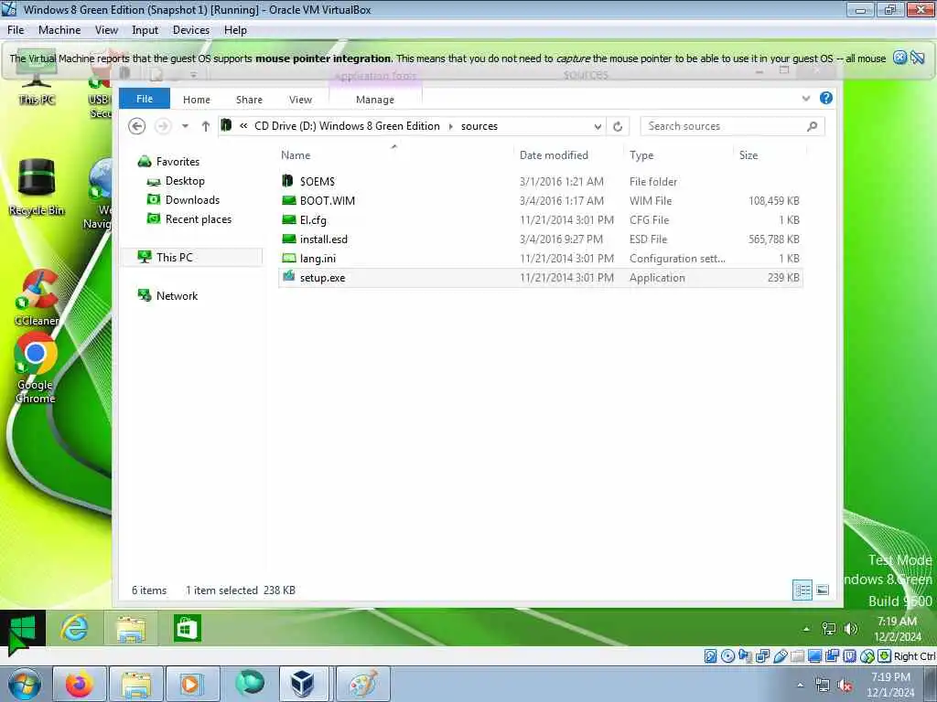Click VirtualBox display status icon
Image resolution: width=937 pixels, height=702 pixels.
[x=814, y=656]
